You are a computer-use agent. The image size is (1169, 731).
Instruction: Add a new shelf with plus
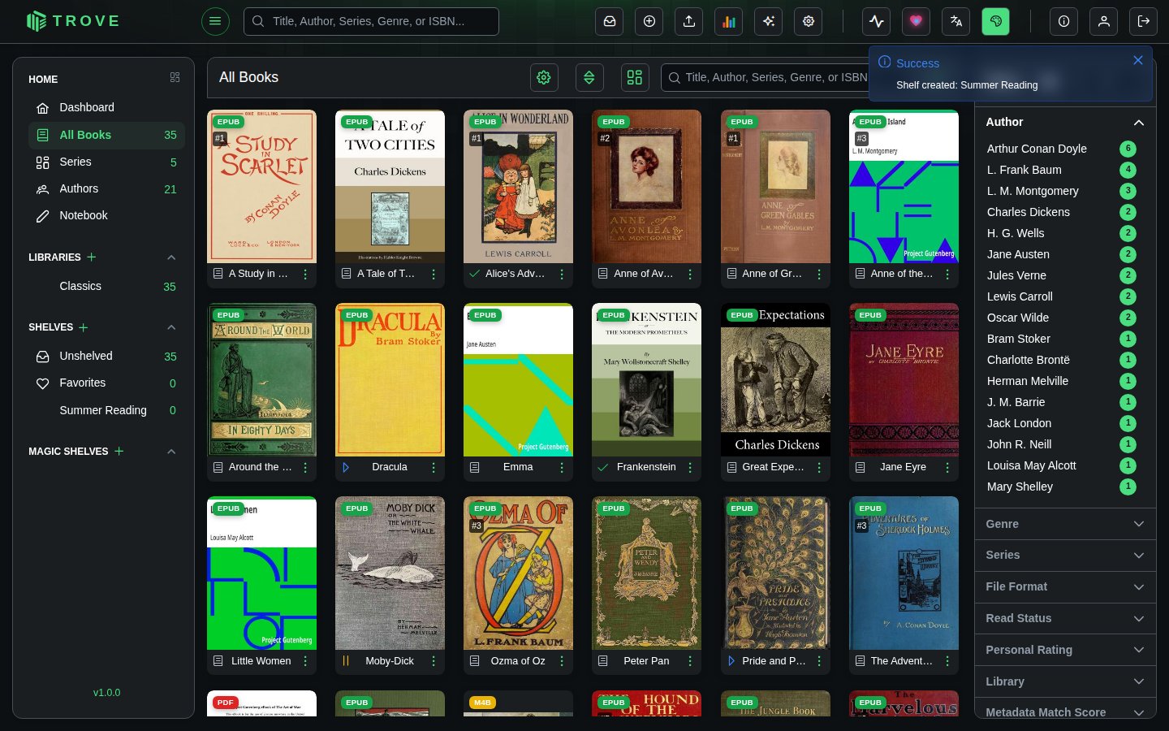pyautogui.click(x=84, y=327)
